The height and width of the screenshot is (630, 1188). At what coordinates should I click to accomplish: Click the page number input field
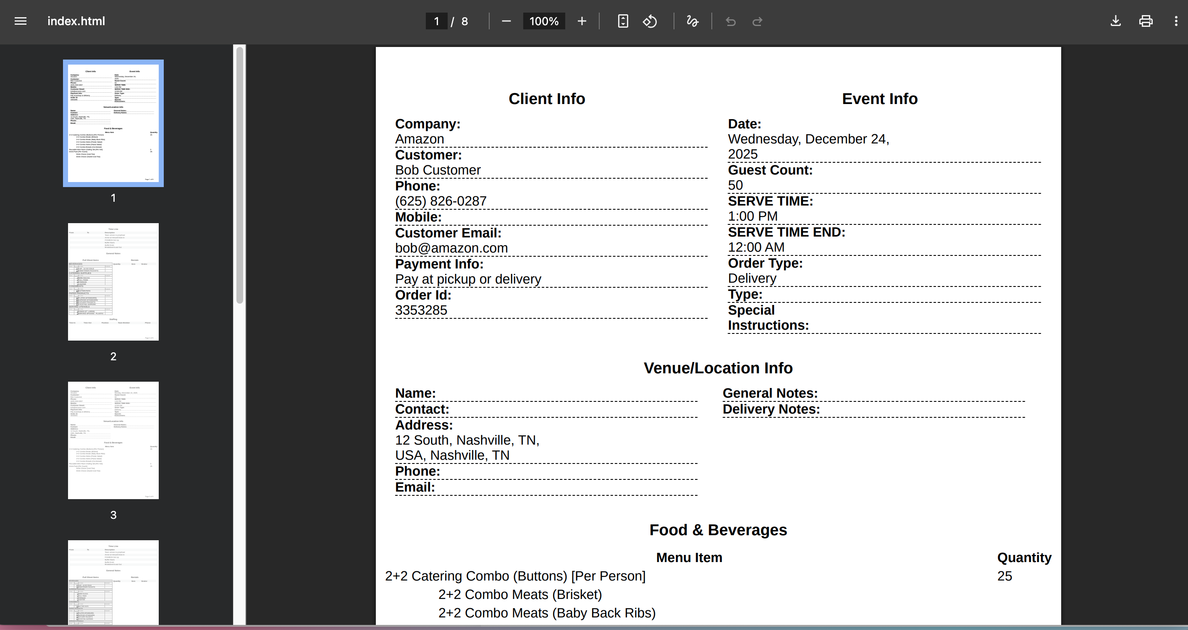pyautogui.click(x=436, y=21)
